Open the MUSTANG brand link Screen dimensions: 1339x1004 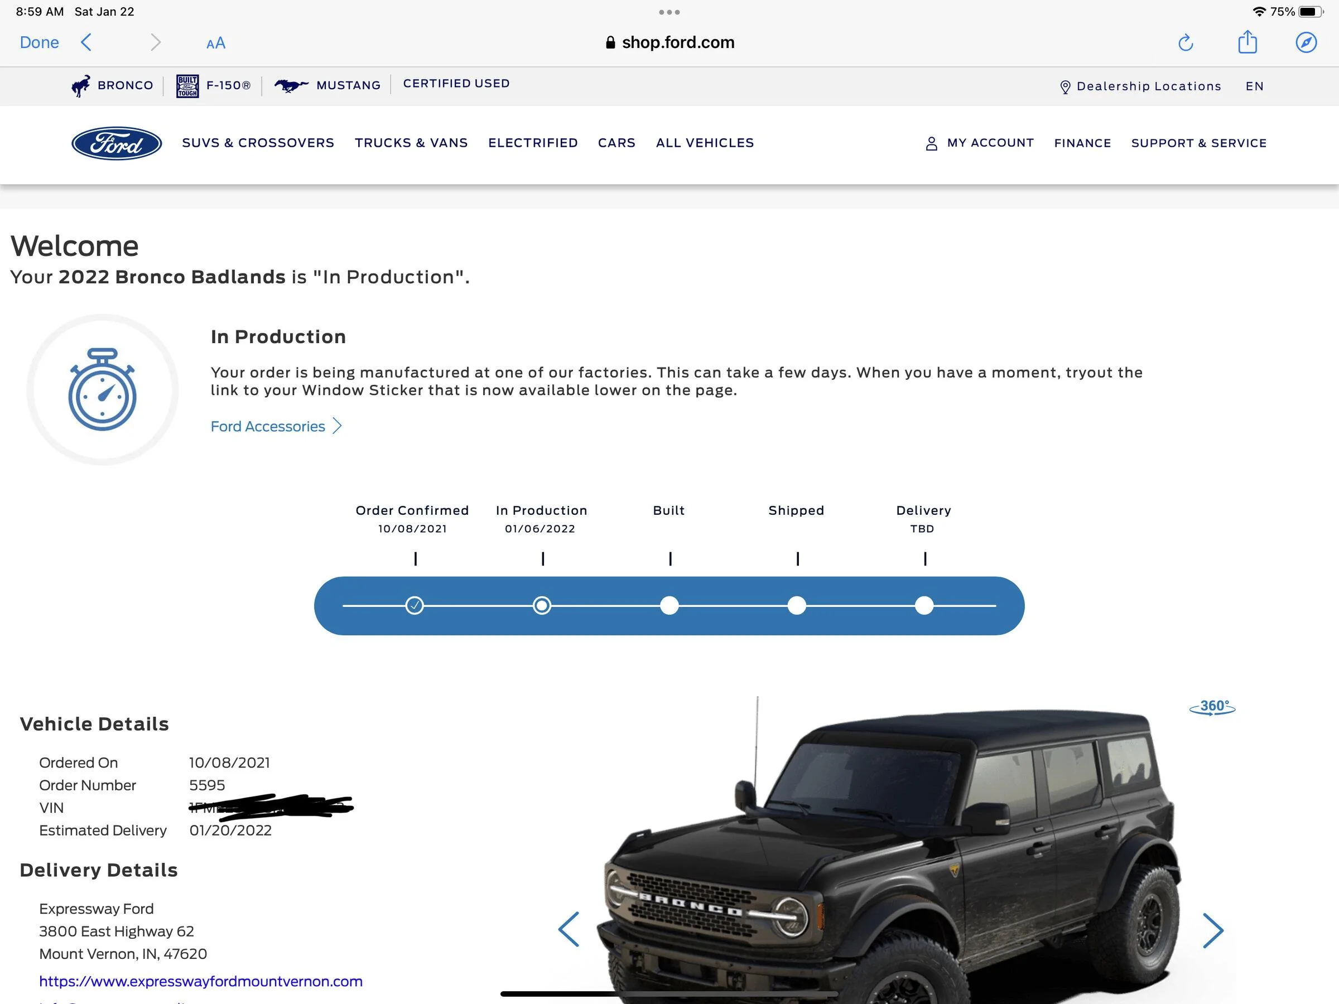[349, 85]
